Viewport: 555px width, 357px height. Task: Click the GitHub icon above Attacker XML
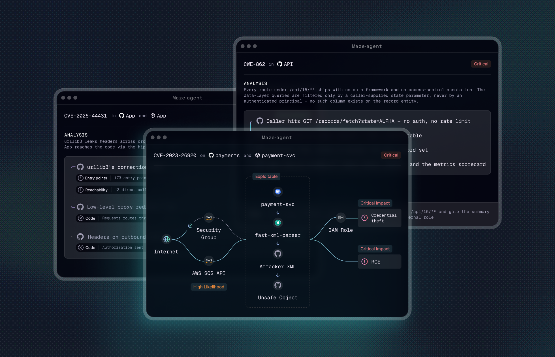278,254
